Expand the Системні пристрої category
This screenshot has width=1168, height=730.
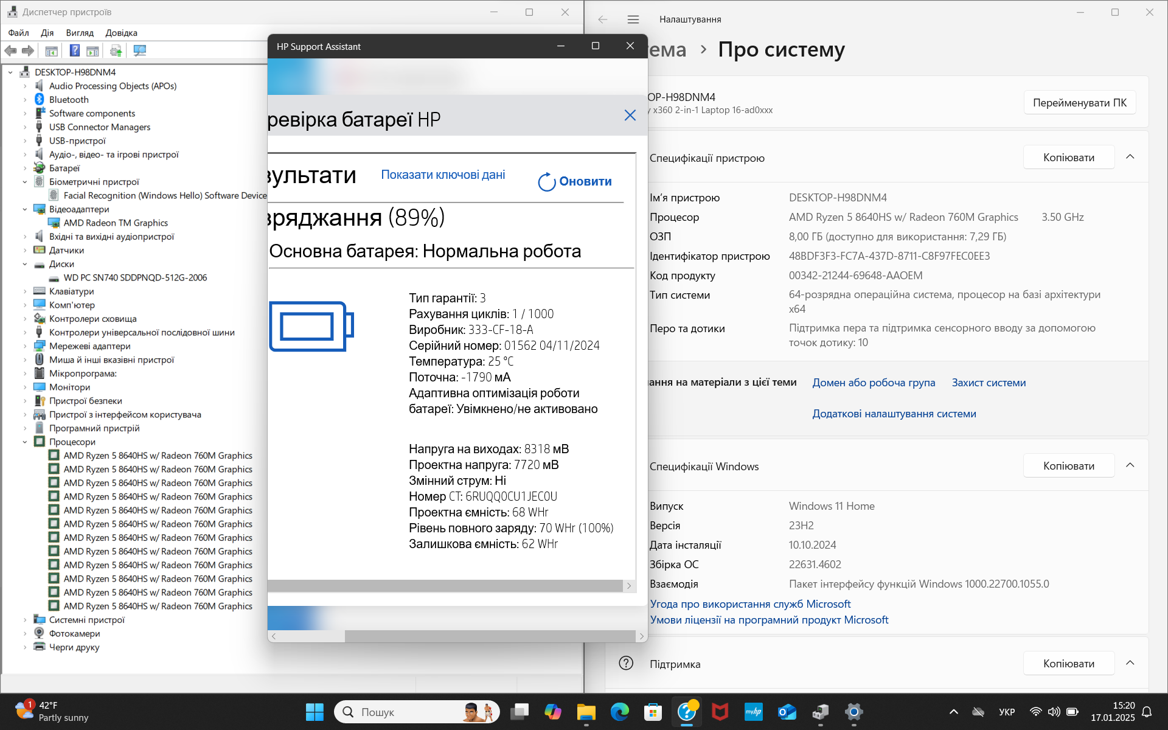coord(25,620)
